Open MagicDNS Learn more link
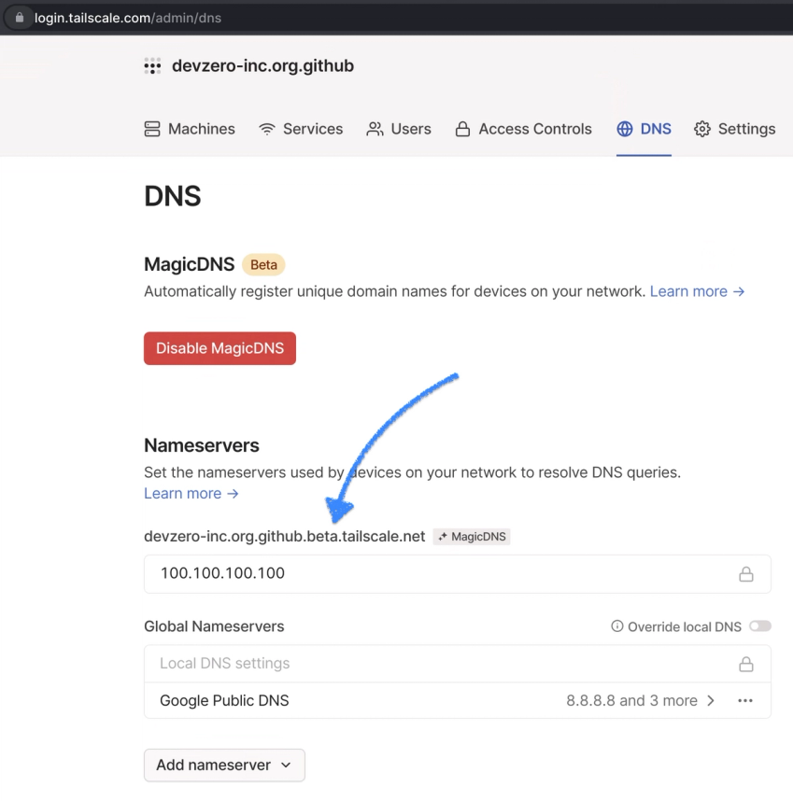This screenshot has width=793, height=801. pos(698,291)
